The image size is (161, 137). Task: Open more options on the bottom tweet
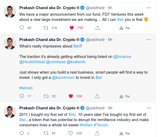pyautogui.click(x=149, y=108)
